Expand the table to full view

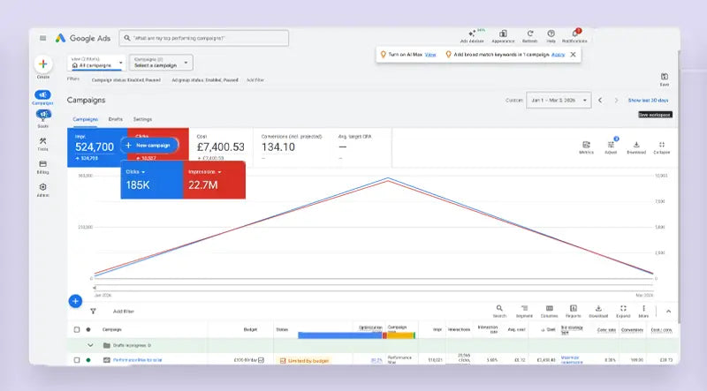click(623, 311)
